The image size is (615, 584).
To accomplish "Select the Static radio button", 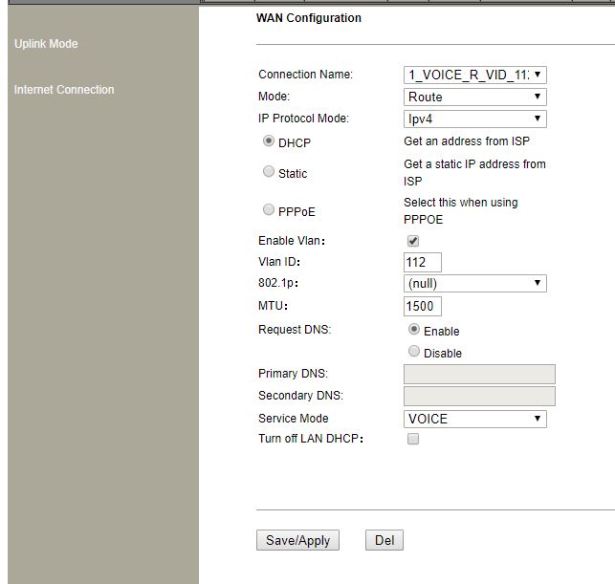I will [x=269, y=172].
